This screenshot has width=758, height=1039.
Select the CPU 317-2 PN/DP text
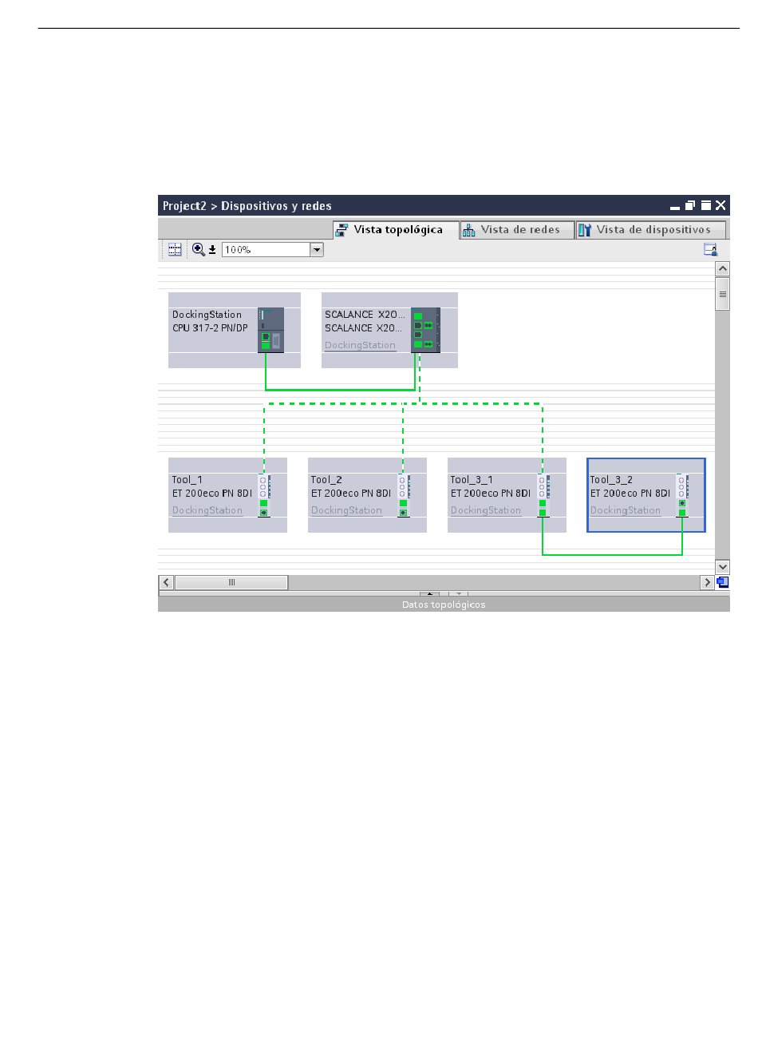point(211,328)
